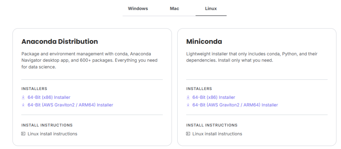This screenshot has width=341, height=149.
Task: Download Miniconda AWS Graviton2 / ARM64 Installer
Action: tap(235, 105)
